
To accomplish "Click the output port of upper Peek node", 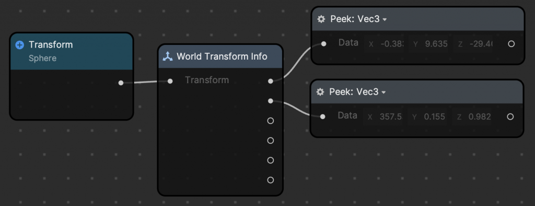I will pos(511,44).
